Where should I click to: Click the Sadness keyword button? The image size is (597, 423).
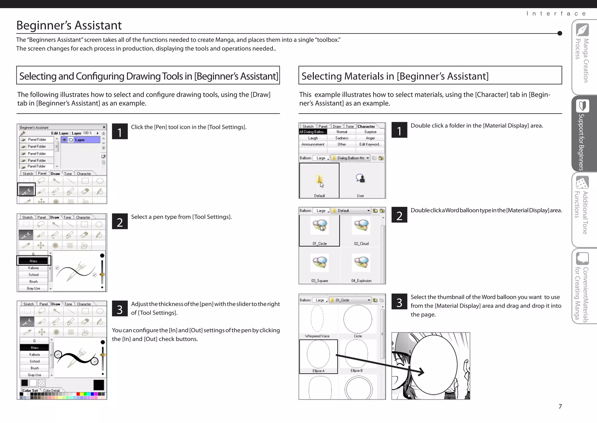point(342,138)
